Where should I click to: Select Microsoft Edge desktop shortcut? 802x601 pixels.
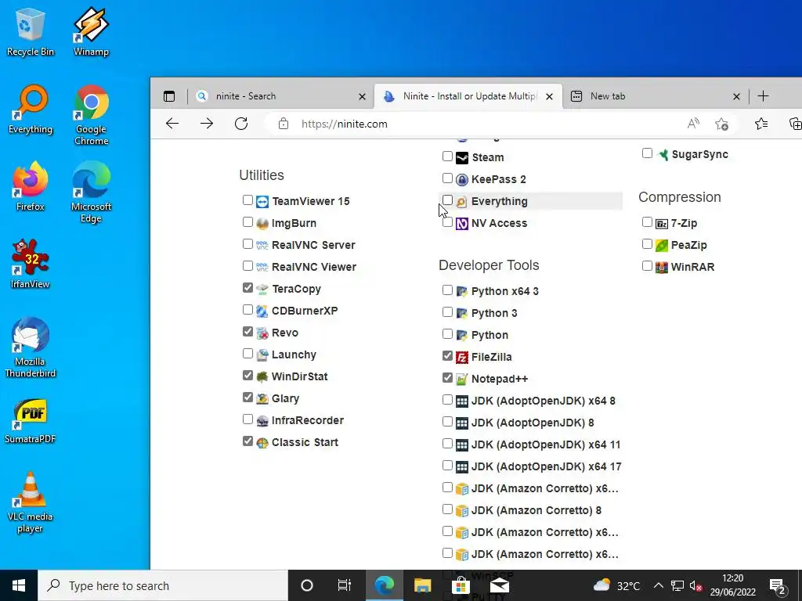click(x=91, y=193)
